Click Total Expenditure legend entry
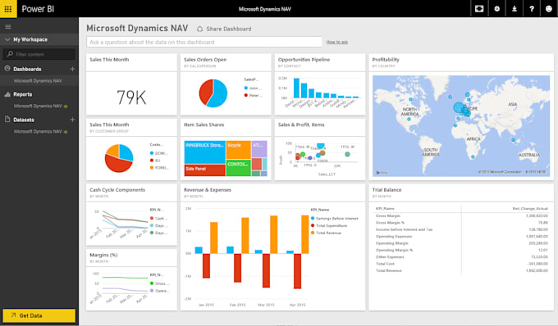This screenshot has width=558, height=326. coord(329,225)
